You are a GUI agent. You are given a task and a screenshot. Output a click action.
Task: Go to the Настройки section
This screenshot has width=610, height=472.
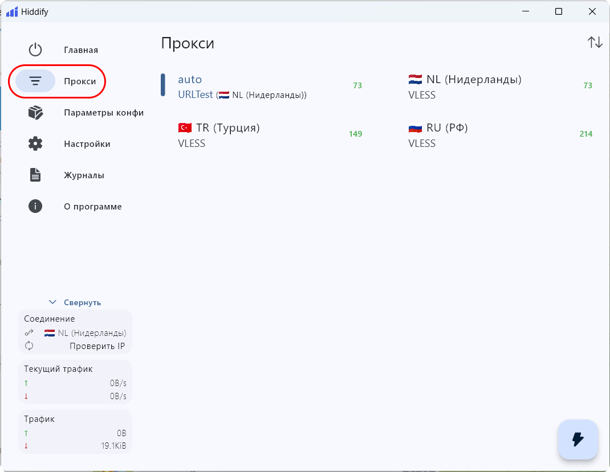87,144
